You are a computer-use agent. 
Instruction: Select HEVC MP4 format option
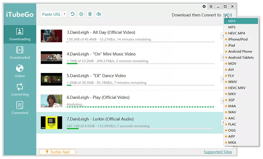241,33
